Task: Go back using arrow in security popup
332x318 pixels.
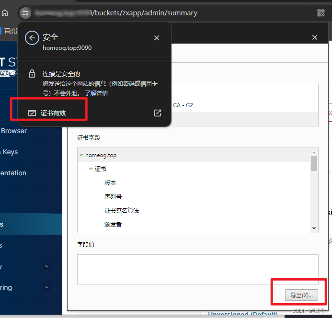Action: (x=32, y=38)
